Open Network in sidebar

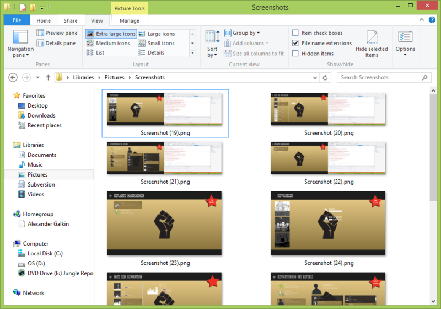tap(29, 292)
